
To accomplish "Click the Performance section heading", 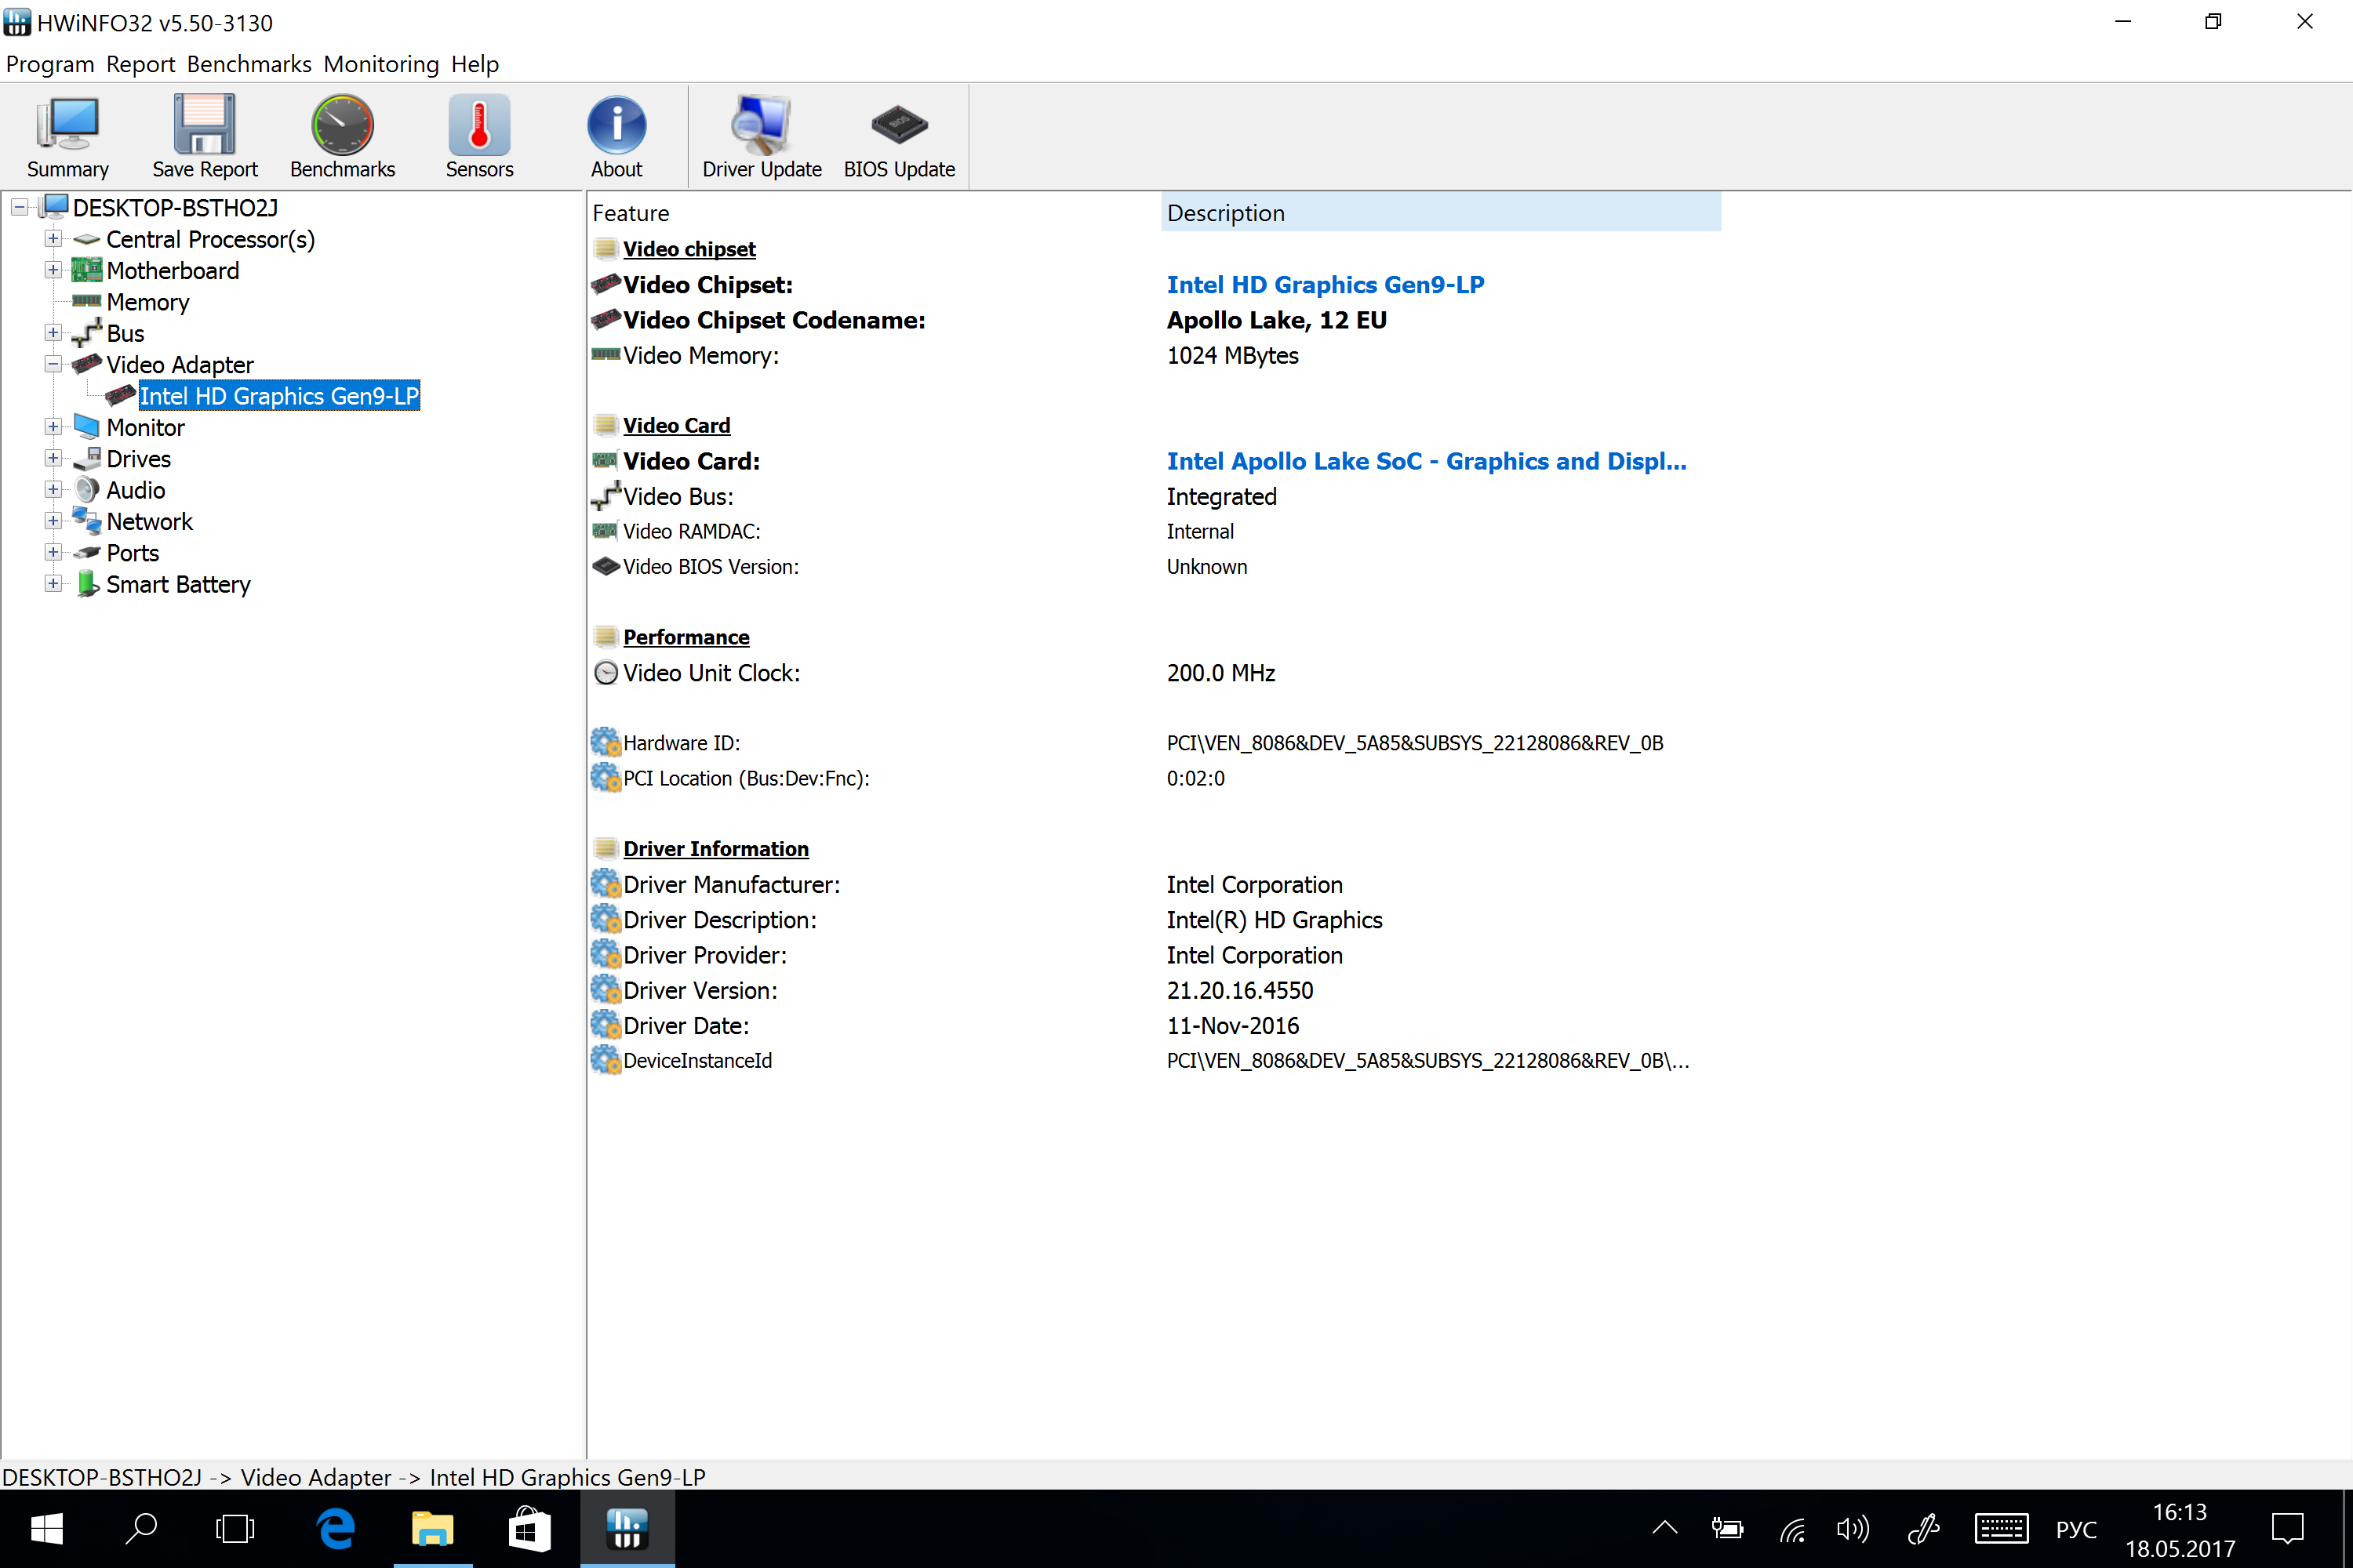I will pyautogui.click(x=686, y=638).
